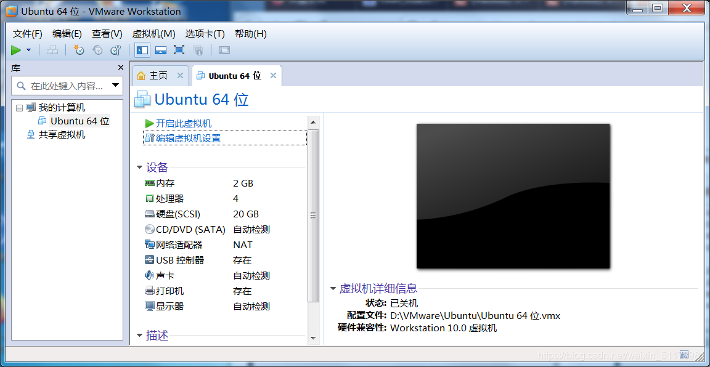Click the 处理器 processor device icon

[x=149, y=199]
